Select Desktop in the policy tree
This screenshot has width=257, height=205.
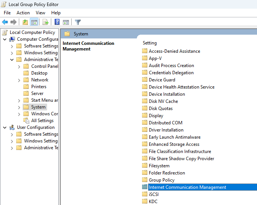click(39, 73)
